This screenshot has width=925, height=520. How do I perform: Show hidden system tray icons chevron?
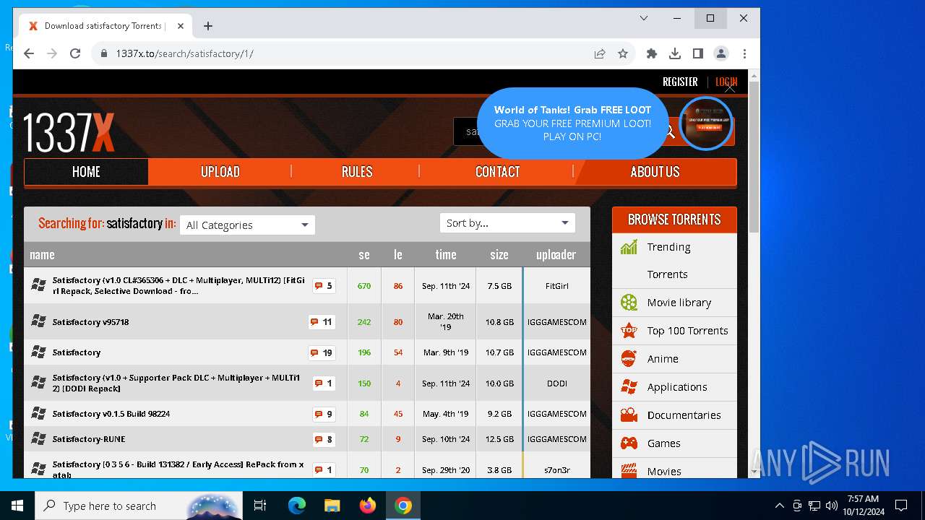coord(779,506)
